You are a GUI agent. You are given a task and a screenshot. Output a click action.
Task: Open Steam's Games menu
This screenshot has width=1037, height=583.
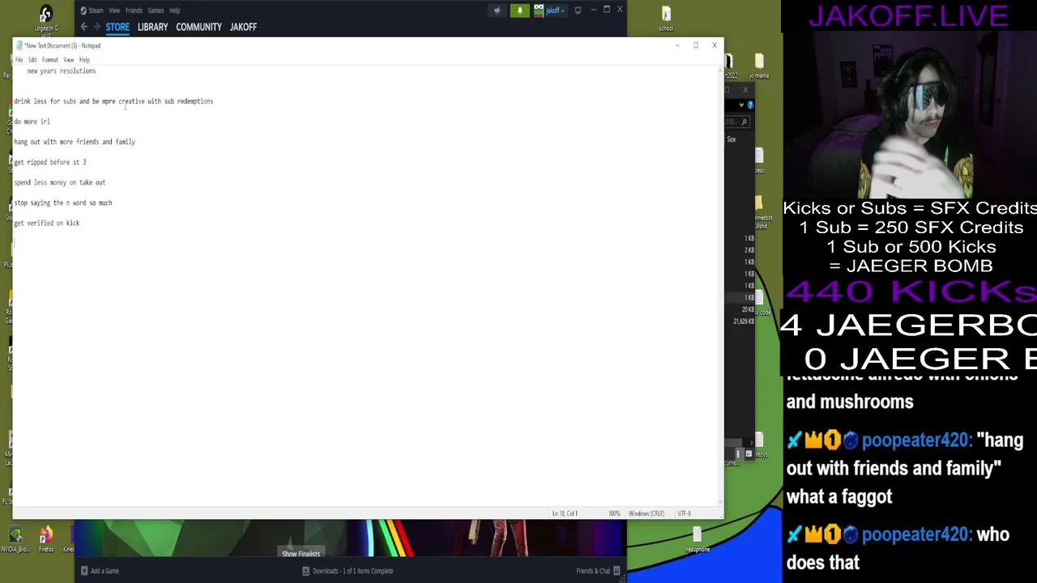[x=156, y=11]
